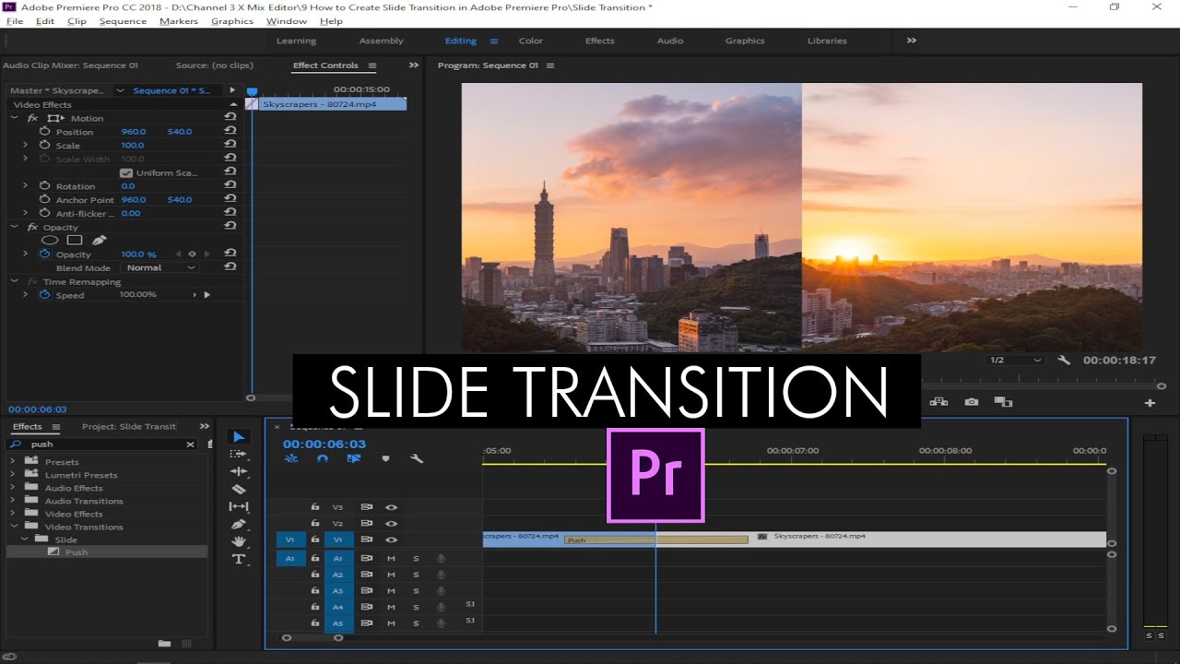The width and height of the screenshot is (1180, 664).
Task: Toggle timeline Snap magnet icon
Action: pos(323,458)
